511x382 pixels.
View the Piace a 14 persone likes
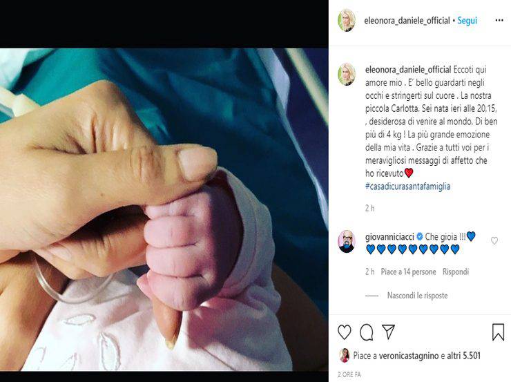[x=408, y=271]
